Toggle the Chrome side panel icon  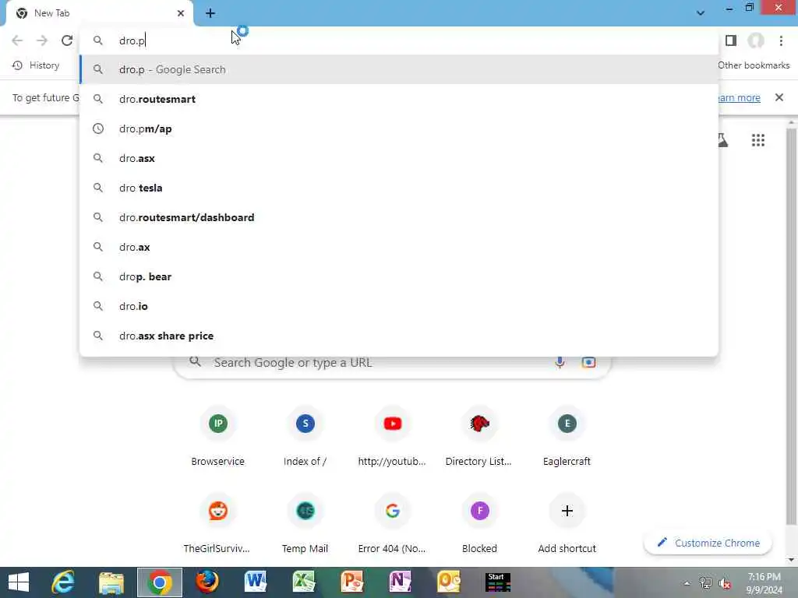coord(731,40)
